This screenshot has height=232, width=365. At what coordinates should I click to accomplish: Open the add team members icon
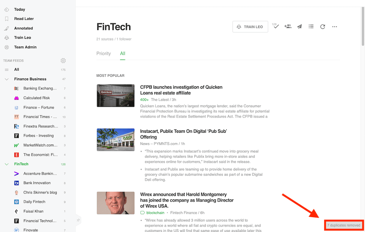[x=288, y=27]
